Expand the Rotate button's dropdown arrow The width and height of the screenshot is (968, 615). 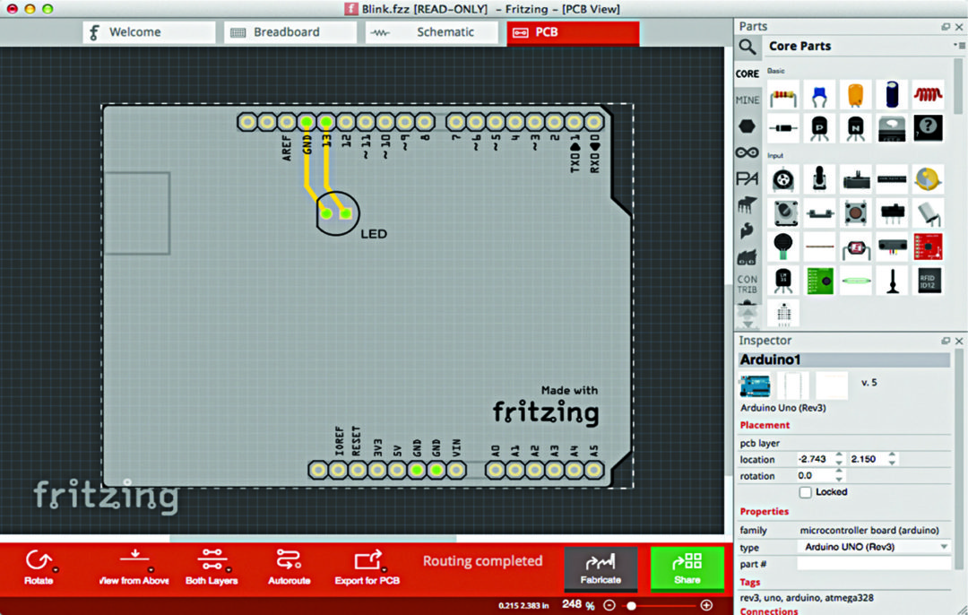56,569
